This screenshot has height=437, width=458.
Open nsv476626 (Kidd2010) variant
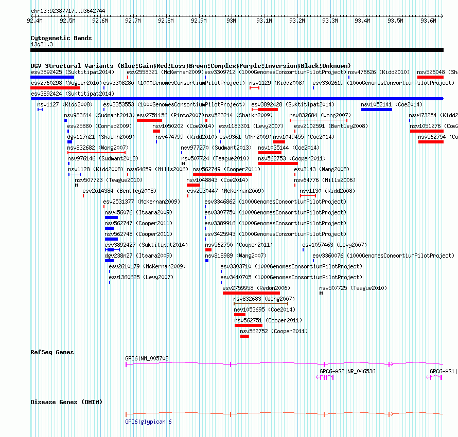[379, 72]
